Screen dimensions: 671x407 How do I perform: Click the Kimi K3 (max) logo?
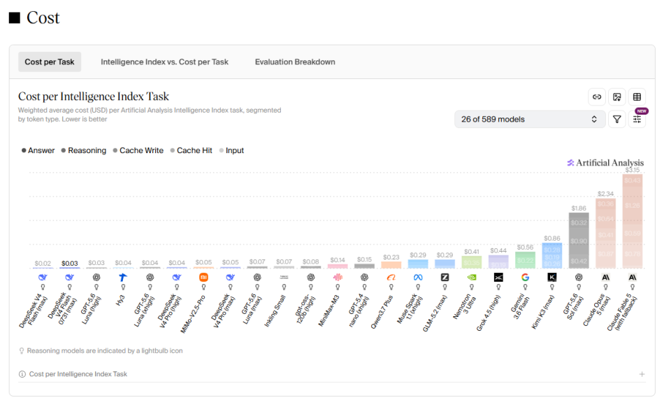552,278
